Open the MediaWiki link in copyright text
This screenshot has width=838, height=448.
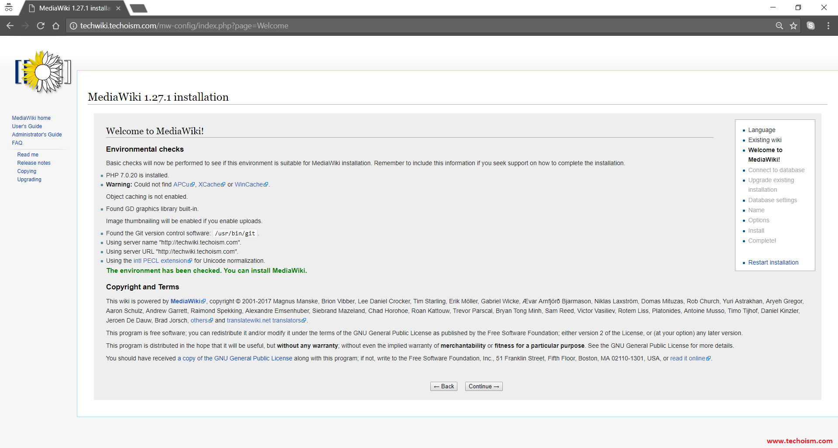coord(188,301)
